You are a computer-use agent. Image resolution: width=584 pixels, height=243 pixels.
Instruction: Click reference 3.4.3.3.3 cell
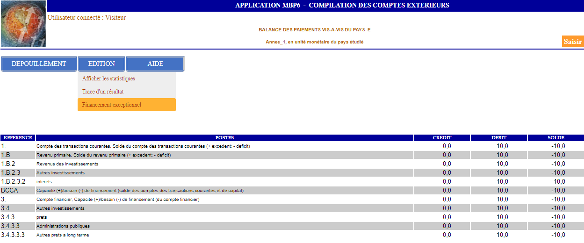click(x=13, y=235)
